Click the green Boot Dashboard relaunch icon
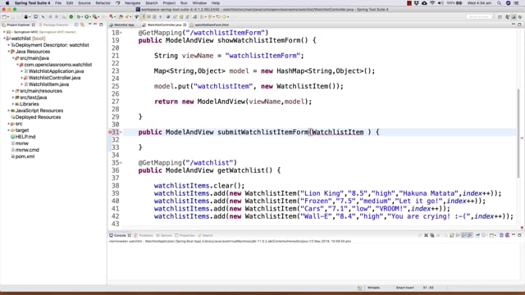Screen dimensions: 525x295 point(71,16)
